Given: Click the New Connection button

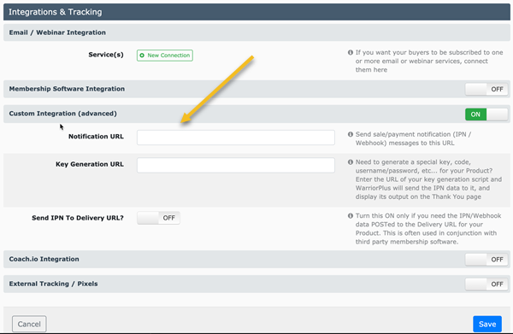Looking at the screenshot, I should 164,56.
